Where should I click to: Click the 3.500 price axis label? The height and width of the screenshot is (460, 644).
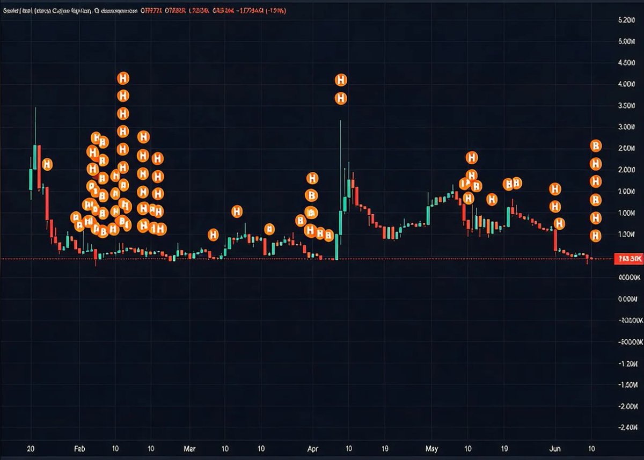(626, 106)
